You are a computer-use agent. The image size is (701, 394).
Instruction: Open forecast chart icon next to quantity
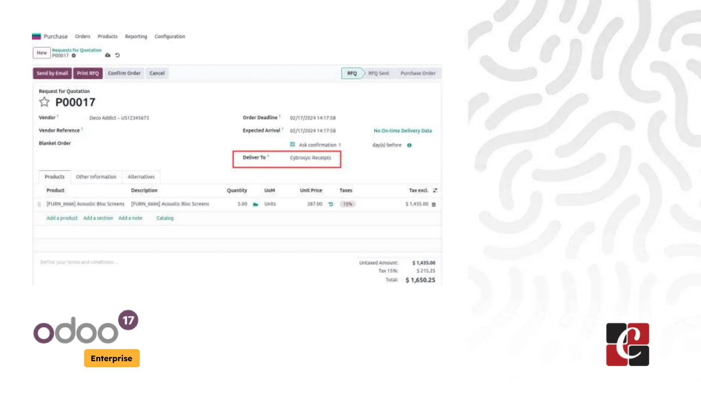point(255,204)
